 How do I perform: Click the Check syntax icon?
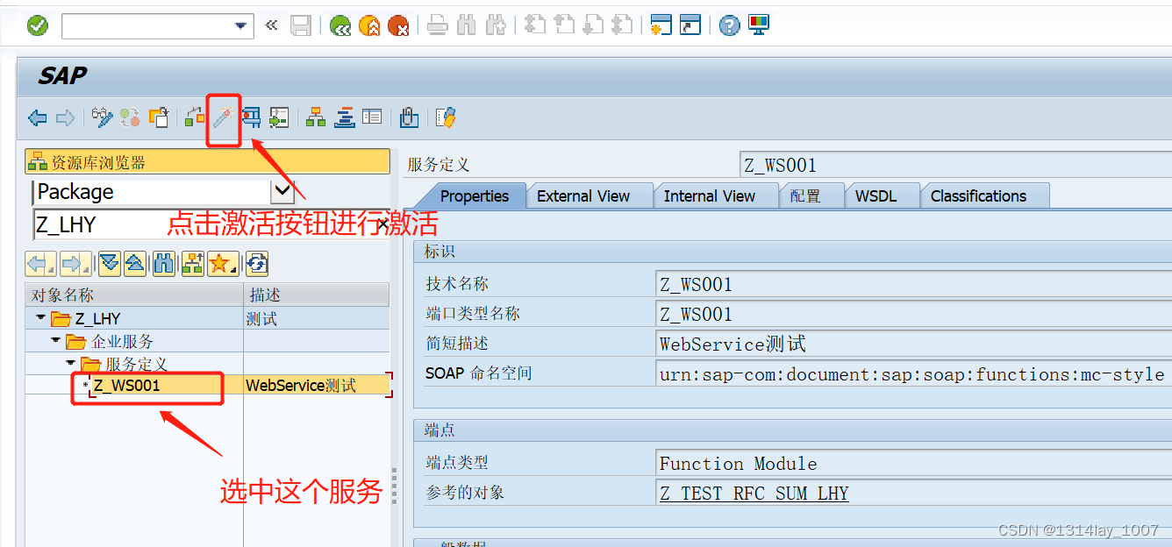tap(195, 117)
